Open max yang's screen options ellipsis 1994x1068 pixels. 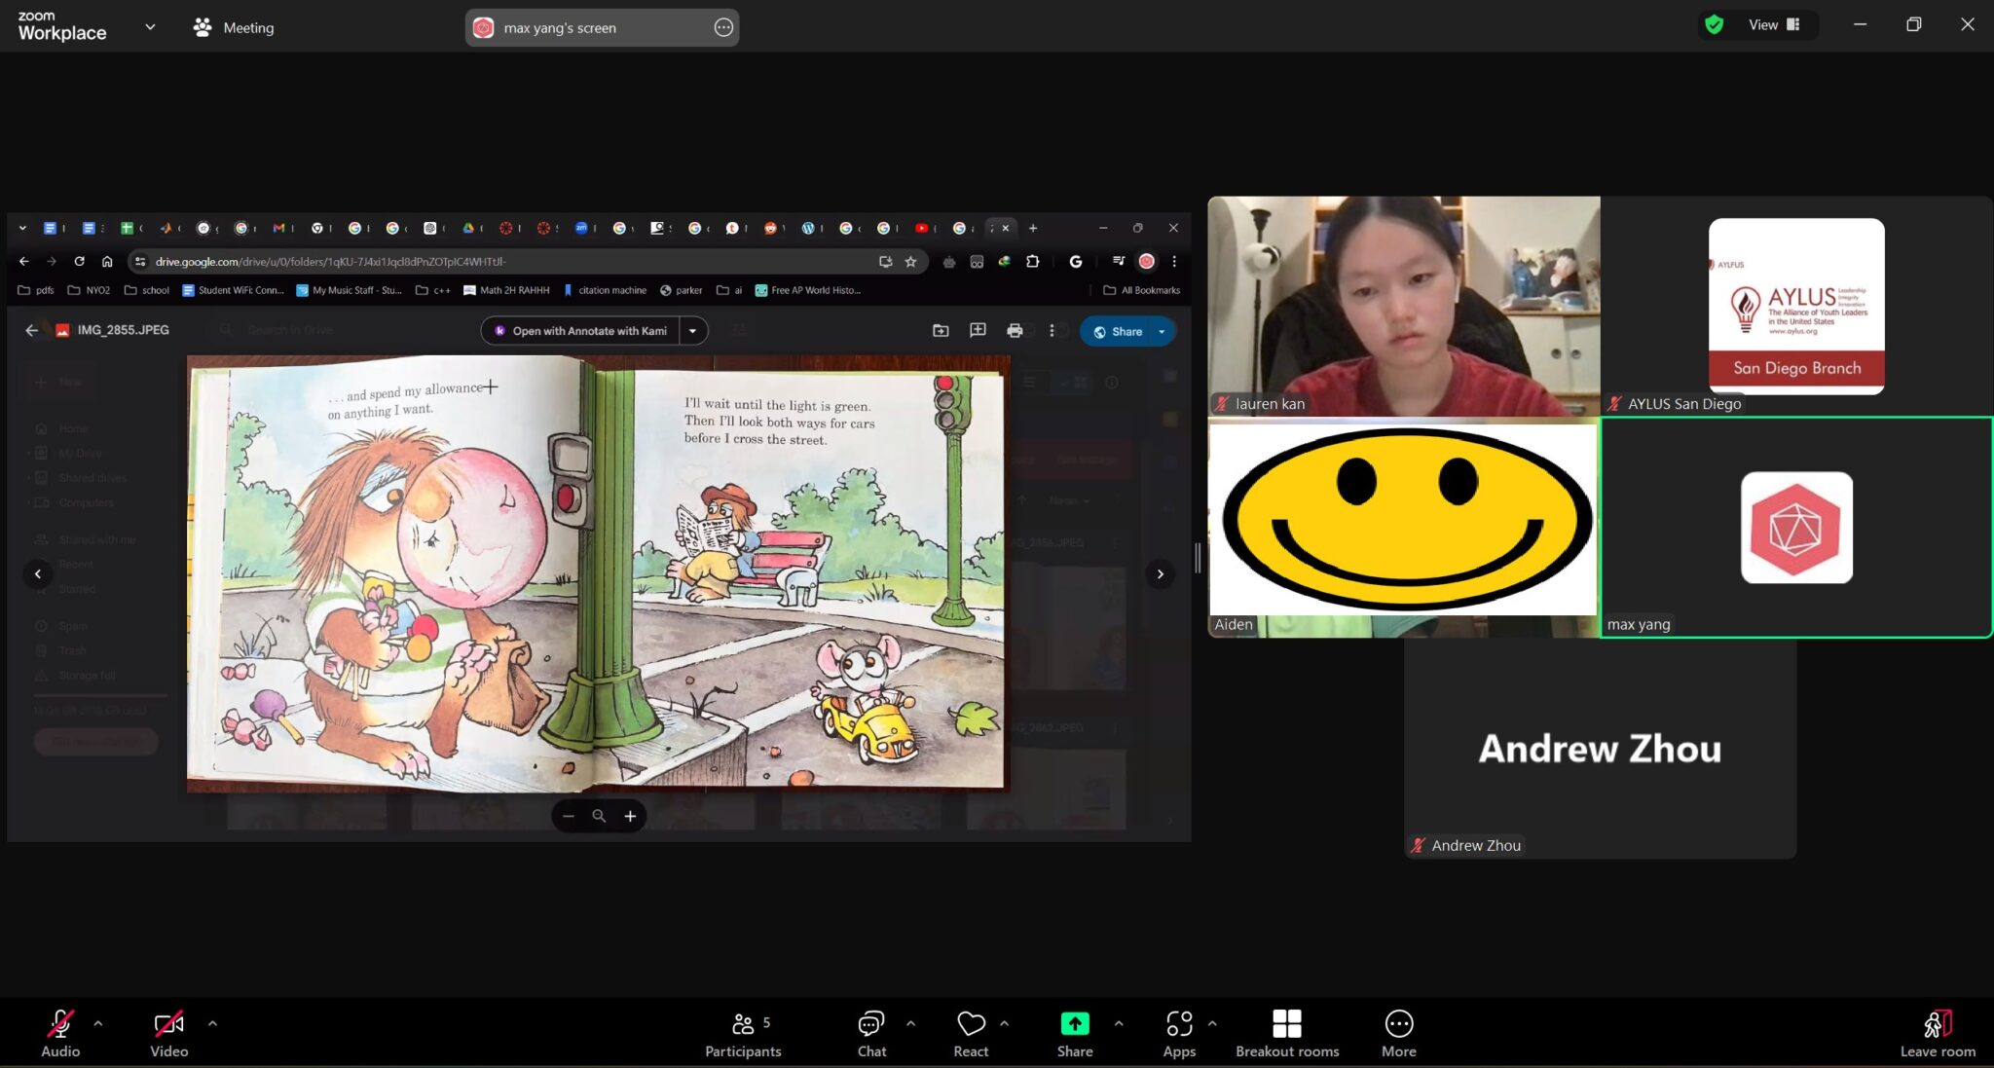click(x=723, y=27)
